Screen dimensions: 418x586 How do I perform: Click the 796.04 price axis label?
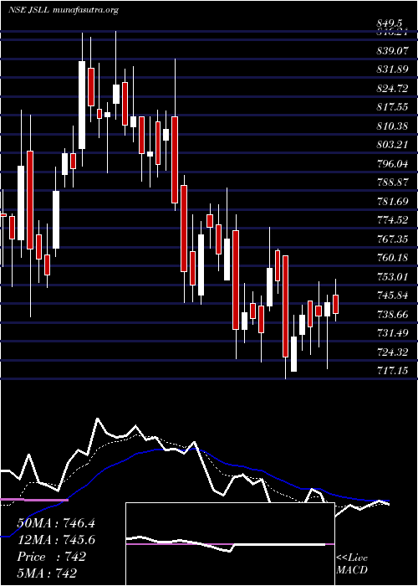click(x=392, y=164)
